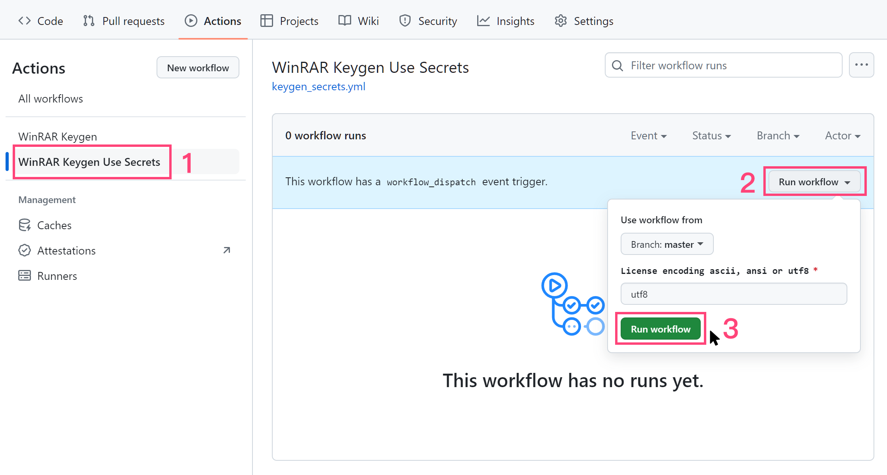Open keygen_secrets.yml file link
This screenshot has width=887, height=475.
point(318,87)
